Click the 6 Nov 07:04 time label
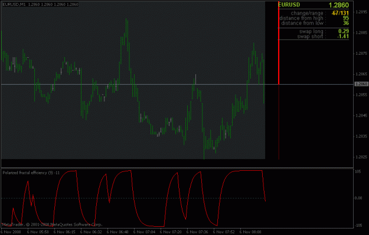The height and width of the screenshot is (235, 369). point(144,232)
